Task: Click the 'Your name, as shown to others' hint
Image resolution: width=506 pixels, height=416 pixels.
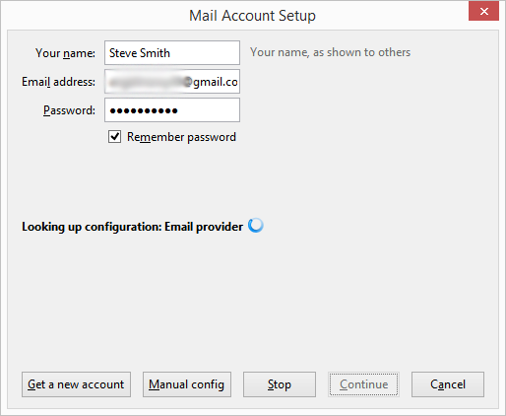Action: coord(330,52)
